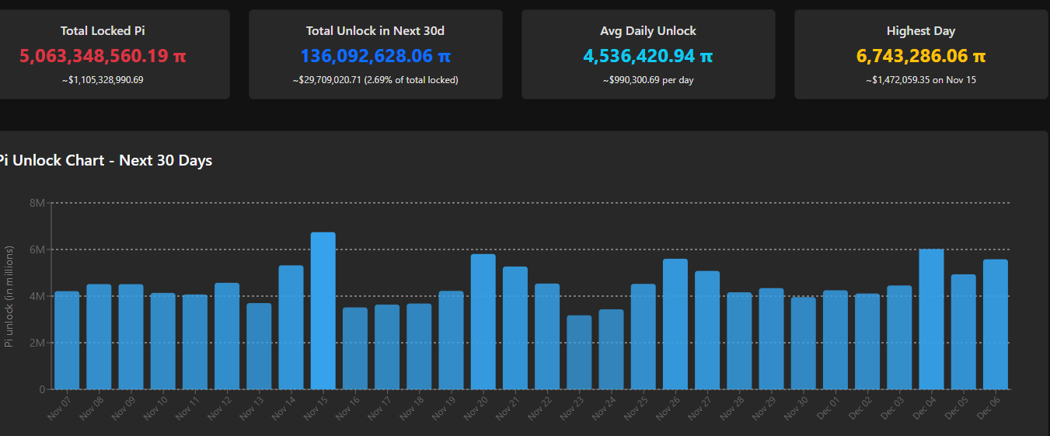Select the Nov 07 bar in chart
This screenshot has width=1050, height=436.
click(67, 340)
